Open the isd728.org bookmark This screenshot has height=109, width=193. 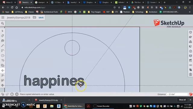pos(17,12)
